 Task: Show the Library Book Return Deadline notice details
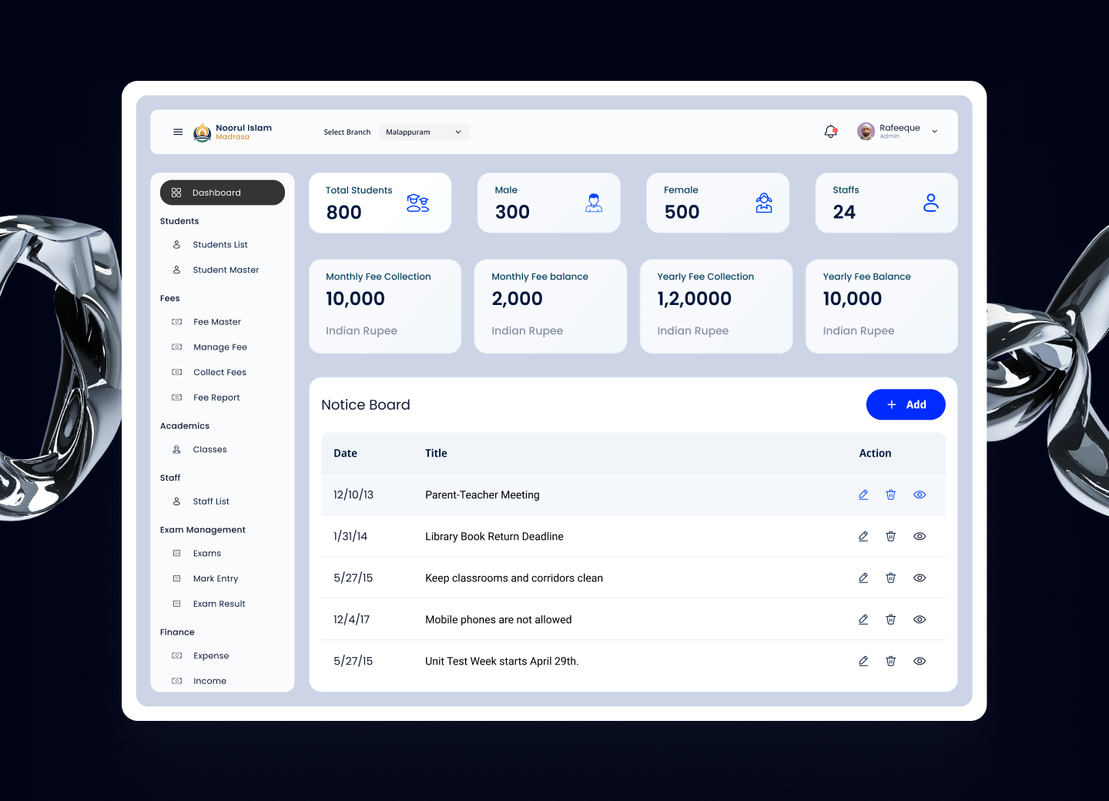click(x=920, y=536)
